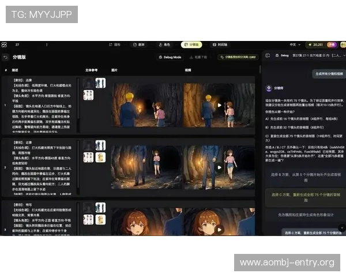Click the second shot's yellow character reference thumbnail

pos(100,157)
